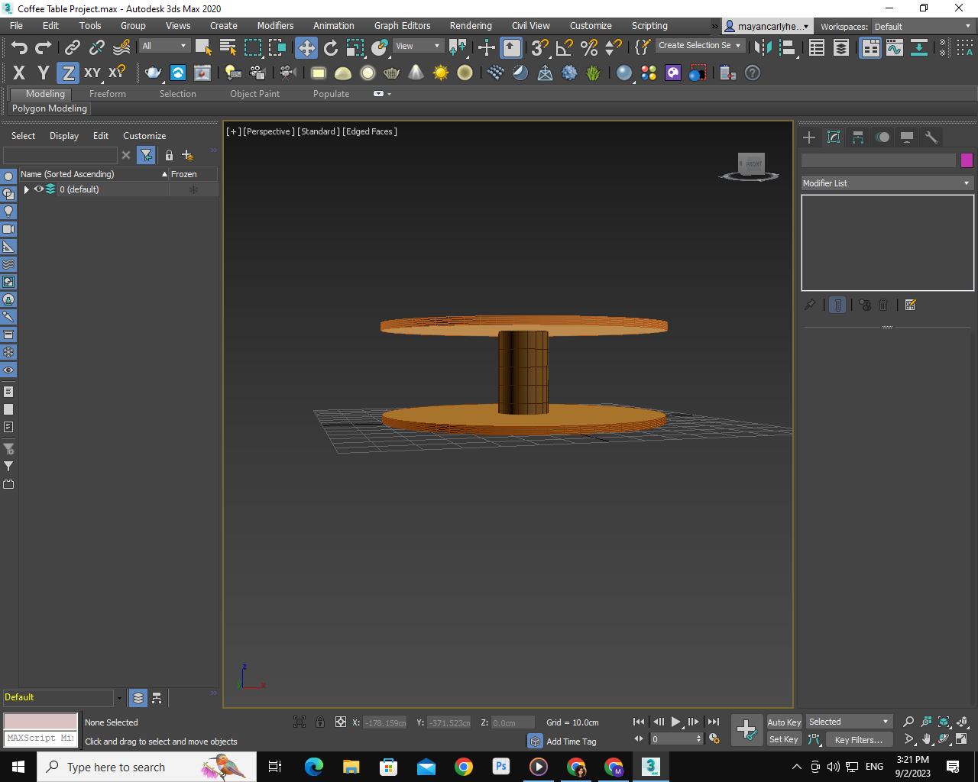
Task: Select the Select and Link tool
Action: tap(72, 47)
